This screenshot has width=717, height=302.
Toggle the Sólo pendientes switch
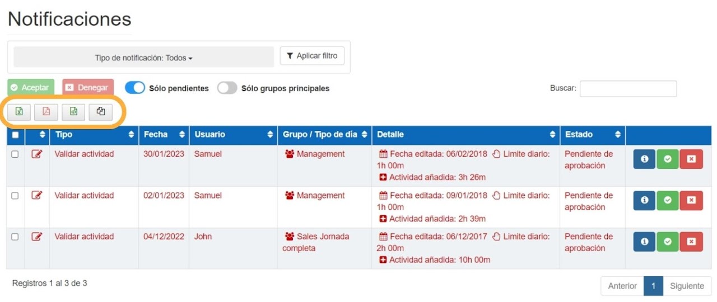(135, 88)
